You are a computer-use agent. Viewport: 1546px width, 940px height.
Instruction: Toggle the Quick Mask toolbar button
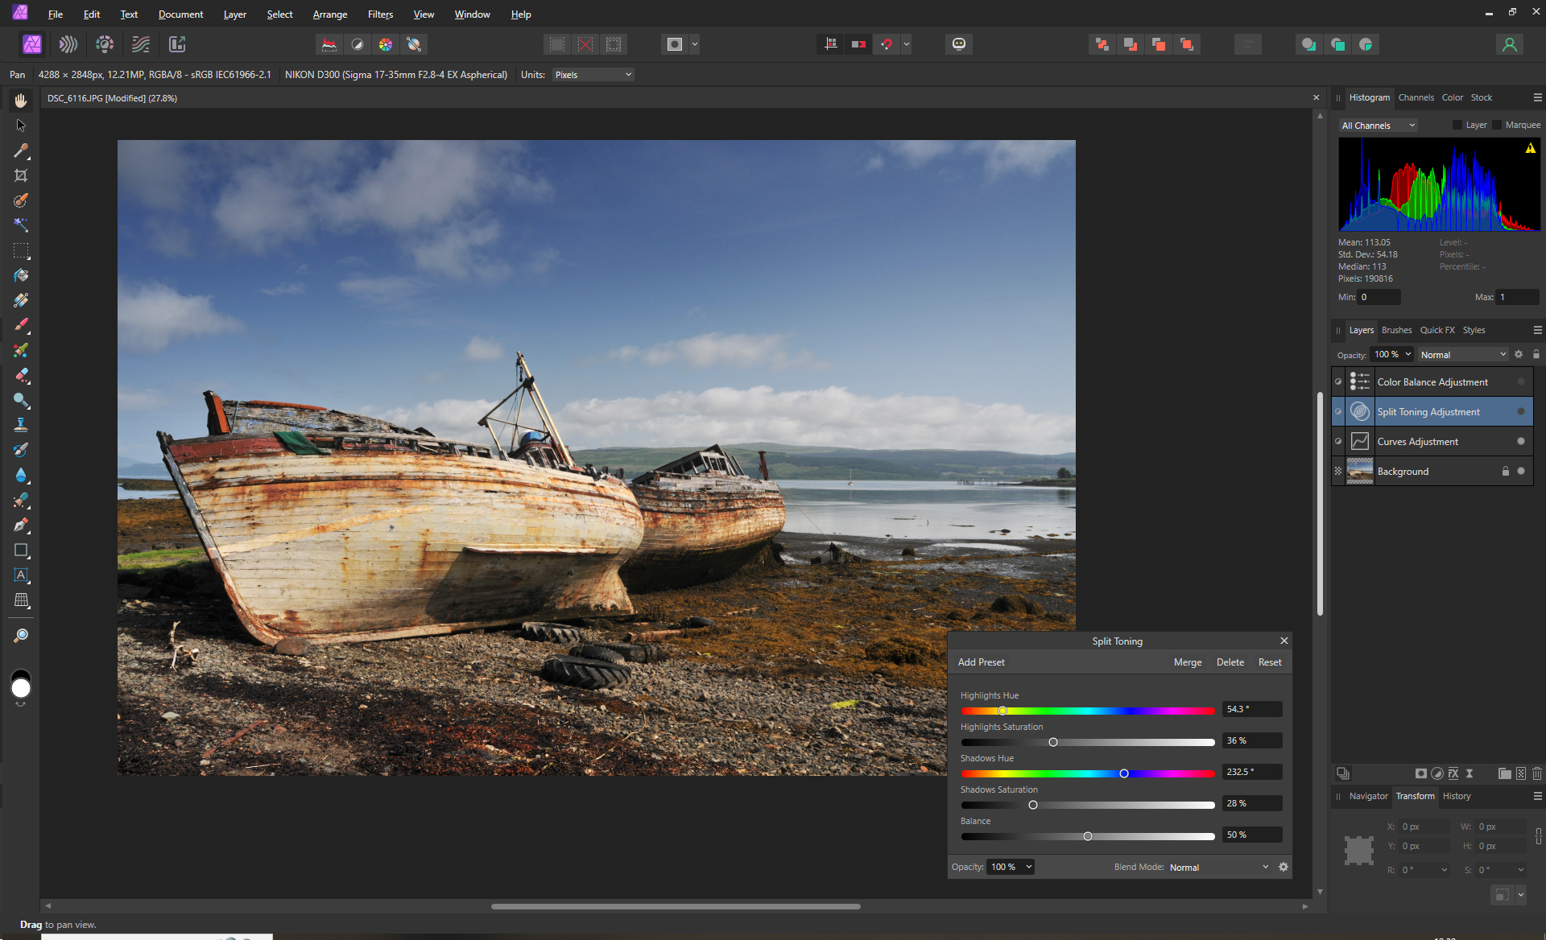click(x=675, y=44)
